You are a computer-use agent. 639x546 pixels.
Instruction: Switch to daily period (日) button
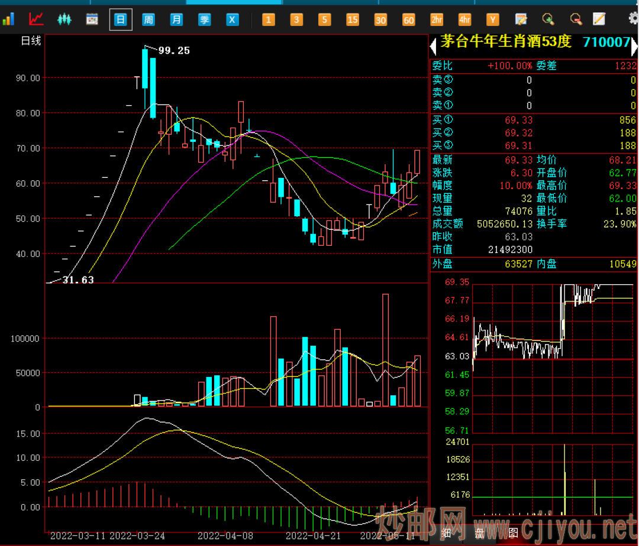[121, 19]
